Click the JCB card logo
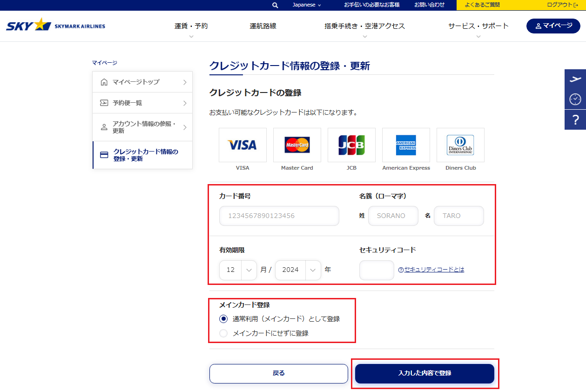 [x=351, y=145]
